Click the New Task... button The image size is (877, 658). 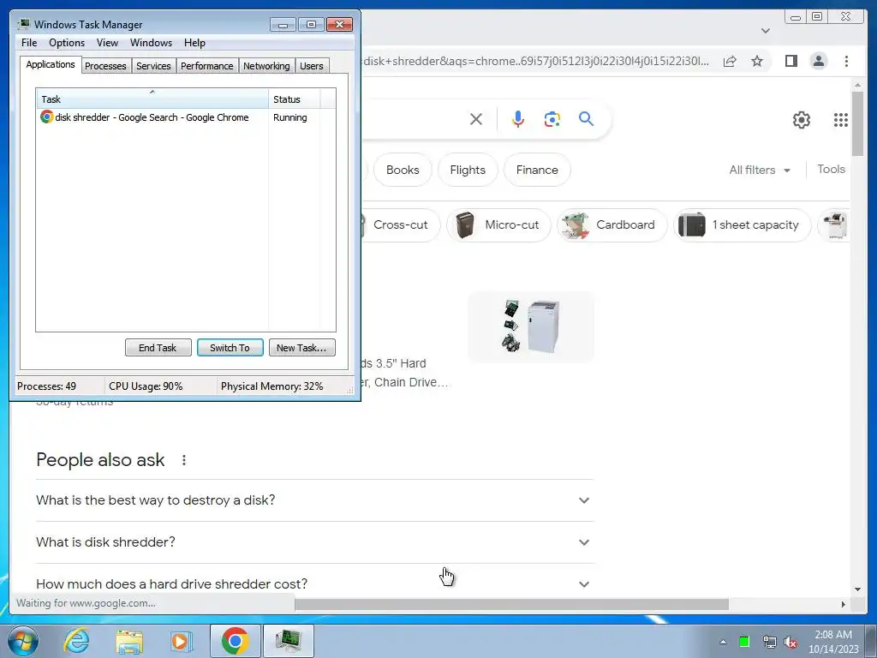(x=301, y=348)
